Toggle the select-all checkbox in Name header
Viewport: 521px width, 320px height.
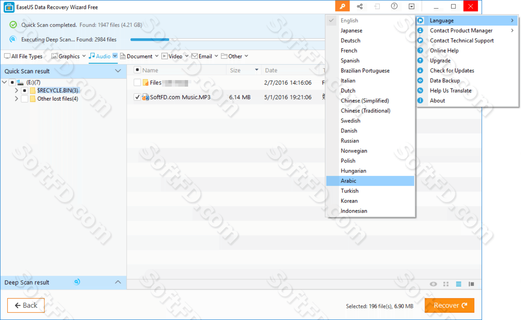pyautogui.click(x=137, y=70)
